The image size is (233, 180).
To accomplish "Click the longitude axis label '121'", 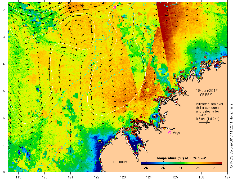I will (71, 177).
